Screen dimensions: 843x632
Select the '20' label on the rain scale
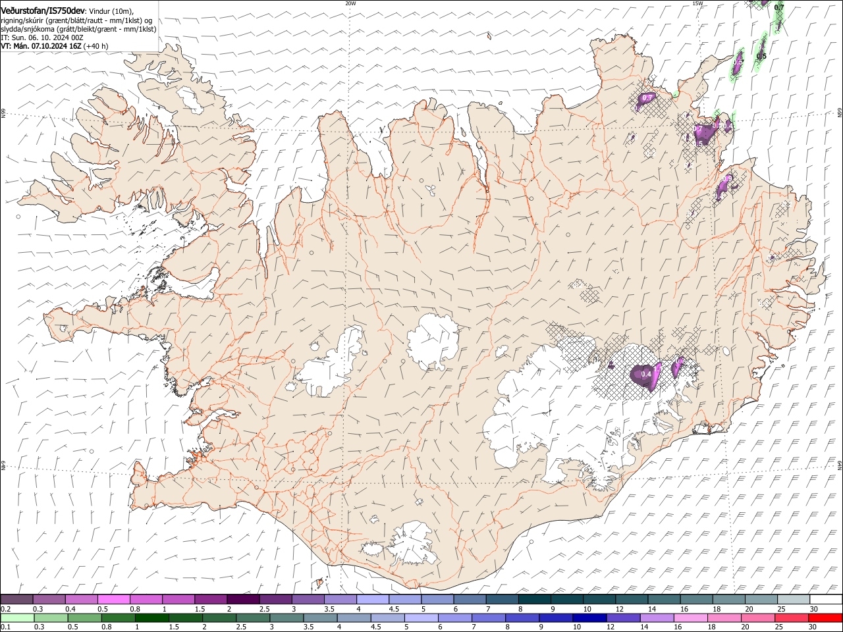tap(745, 627)
